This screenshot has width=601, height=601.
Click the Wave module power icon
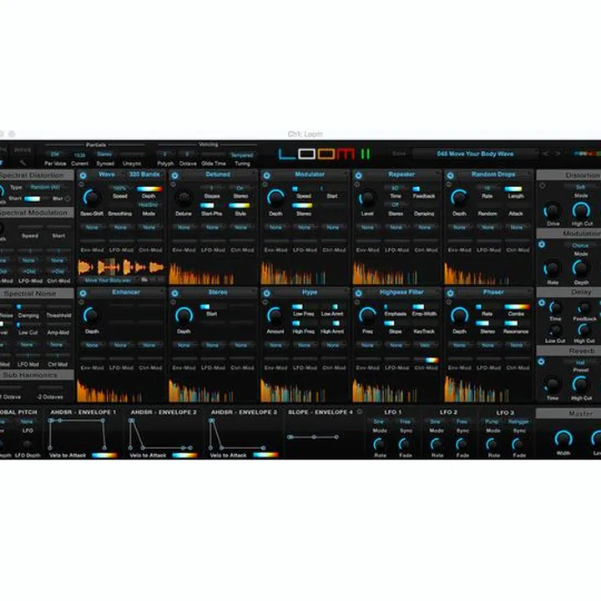(83, 175)
